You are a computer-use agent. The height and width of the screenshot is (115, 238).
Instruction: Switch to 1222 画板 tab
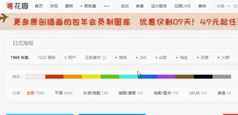coord(46,57)
